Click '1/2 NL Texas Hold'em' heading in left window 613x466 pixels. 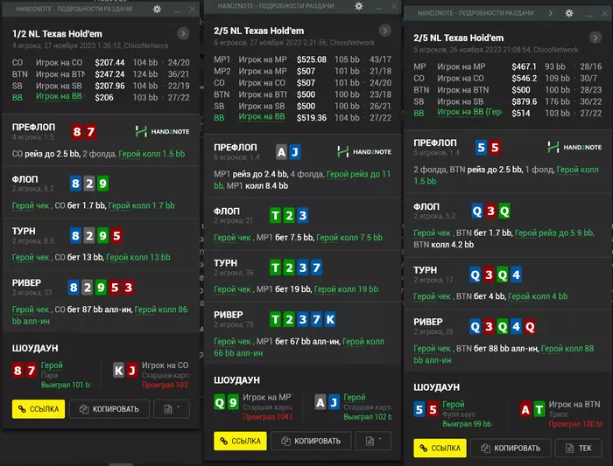point(57,34)
